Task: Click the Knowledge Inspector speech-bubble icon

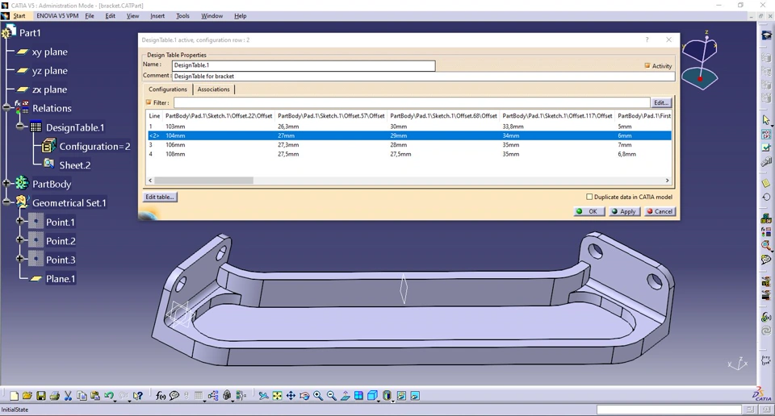Action: coord(174,396)
